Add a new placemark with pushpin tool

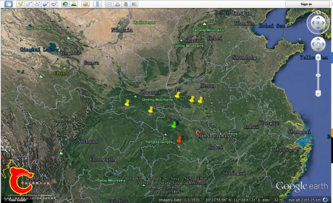(x=20, y=4)
